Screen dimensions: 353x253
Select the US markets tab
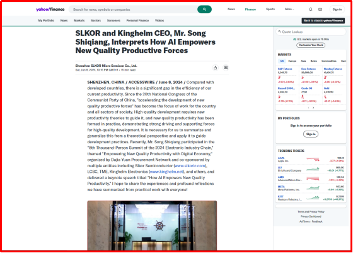[x=282, y=61]
